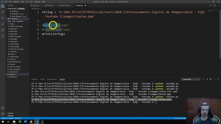The image size is (221, 124).
Task: Open the Run menu
Action: coord(31,2)
